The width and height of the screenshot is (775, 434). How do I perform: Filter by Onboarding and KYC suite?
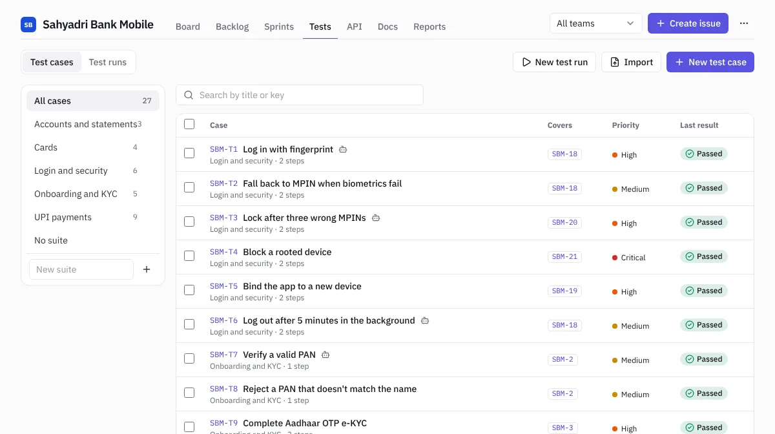pos(93,194)
